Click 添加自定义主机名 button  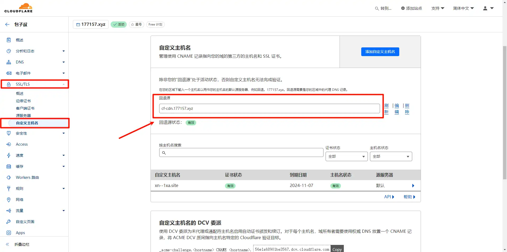coord(380,52)
